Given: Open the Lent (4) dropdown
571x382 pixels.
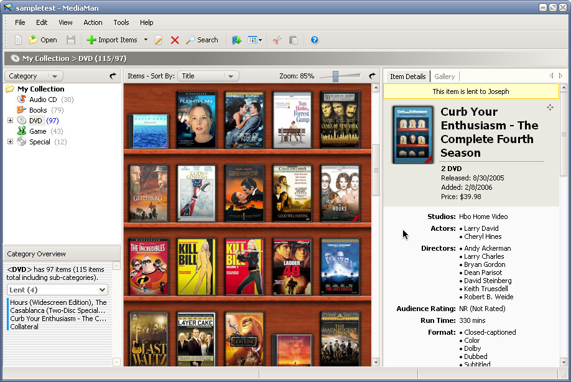Looking at the screenshot, I should click(58, 290).
